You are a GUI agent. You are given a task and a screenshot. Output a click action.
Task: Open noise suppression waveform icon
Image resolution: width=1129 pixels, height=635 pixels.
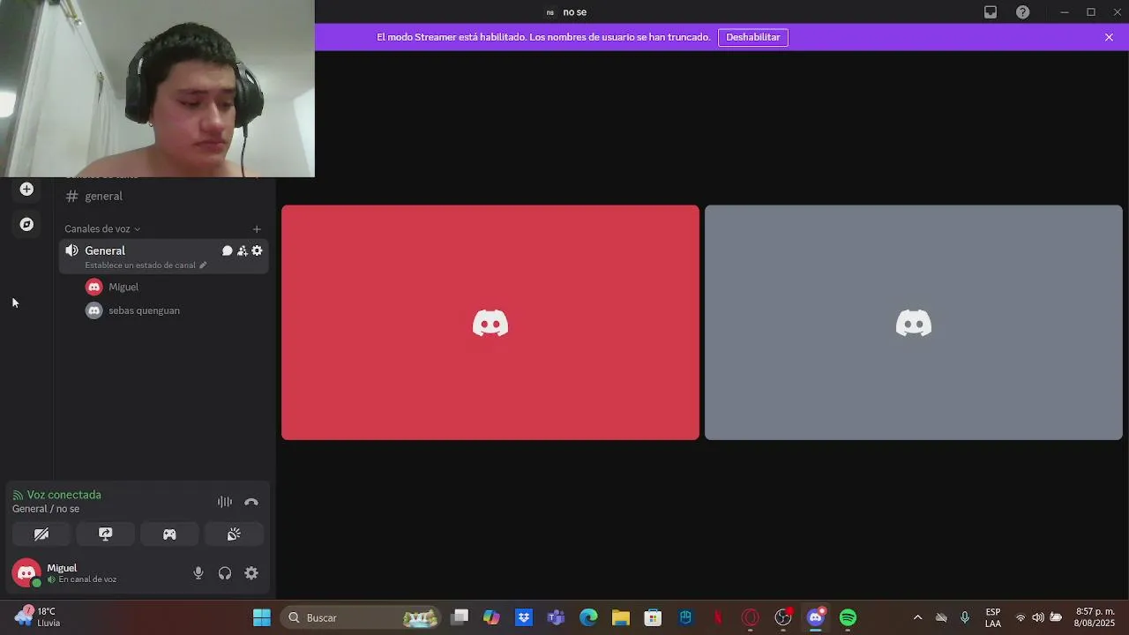225,502
